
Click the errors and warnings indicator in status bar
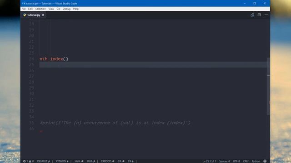coord(28,161)
